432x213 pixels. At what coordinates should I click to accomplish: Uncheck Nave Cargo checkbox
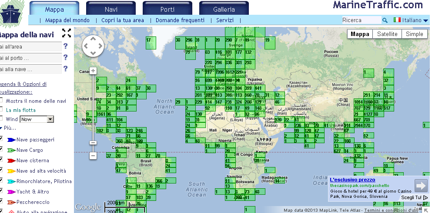[1, 149]
